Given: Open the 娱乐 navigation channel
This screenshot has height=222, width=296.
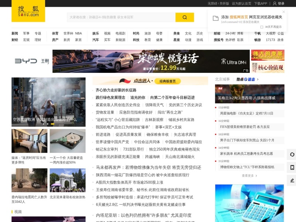Looking at the screenshot, I should click(95, 33).
